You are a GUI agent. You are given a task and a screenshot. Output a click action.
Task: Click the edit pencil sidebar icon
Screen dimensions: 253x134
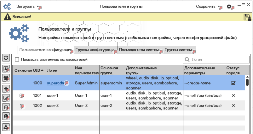pyautogui.click(x=6, y=98)
